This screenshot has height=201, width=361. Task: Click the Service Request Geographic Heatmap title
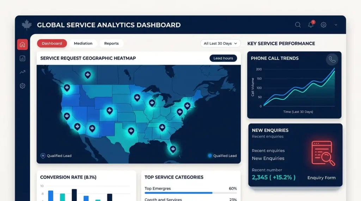pyautogui.click(x=88, y=58)
